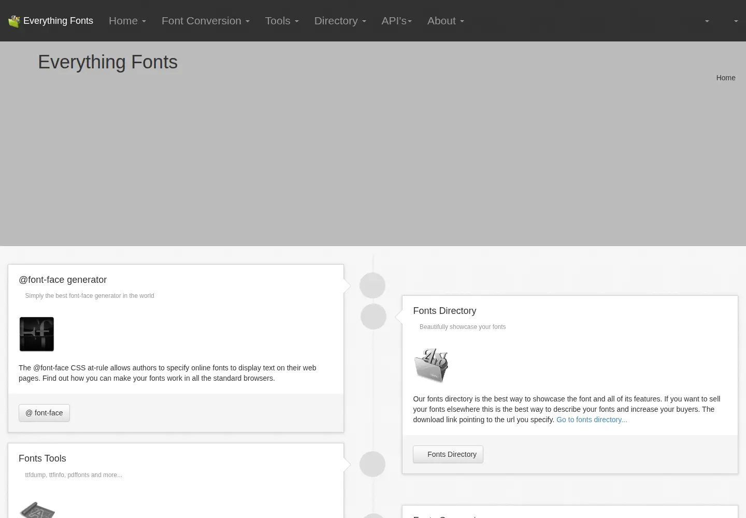The image size is (746, 518).
Task: Click the Fonts Tools blueprint icon
Action: pos(37,509)
